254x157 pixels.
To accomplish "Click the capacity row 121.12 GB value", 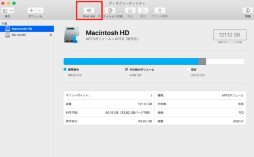I will tap(145, 104).
